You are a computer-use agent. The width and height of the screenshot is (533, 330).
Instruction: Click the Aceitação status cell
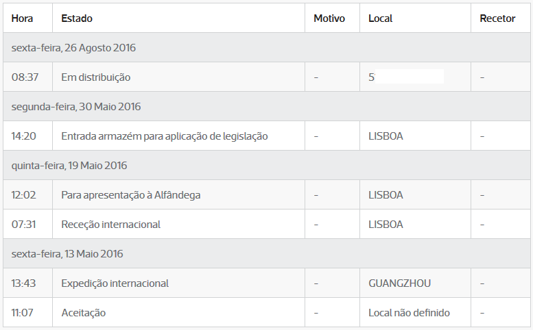(83, 313)
